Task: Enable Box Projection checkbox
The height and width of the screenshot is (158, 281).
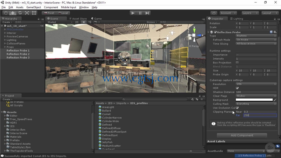Action: 237,62
